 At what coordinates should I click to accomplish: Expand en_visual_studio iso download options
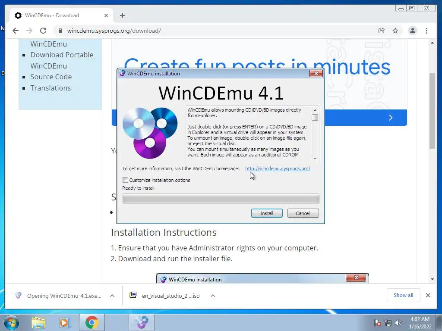[x=213, y=296]
